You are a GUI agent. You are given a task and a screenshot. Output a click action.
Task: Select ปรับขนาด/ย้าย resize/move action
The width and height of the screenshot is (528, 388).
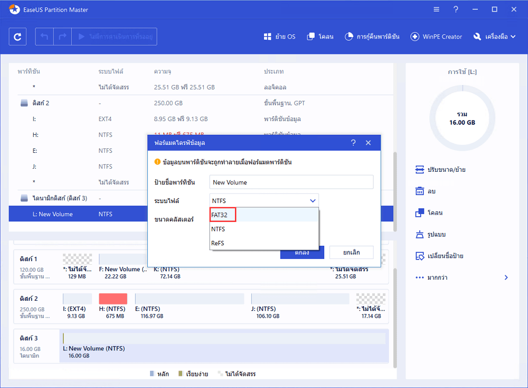coord(440,170)
